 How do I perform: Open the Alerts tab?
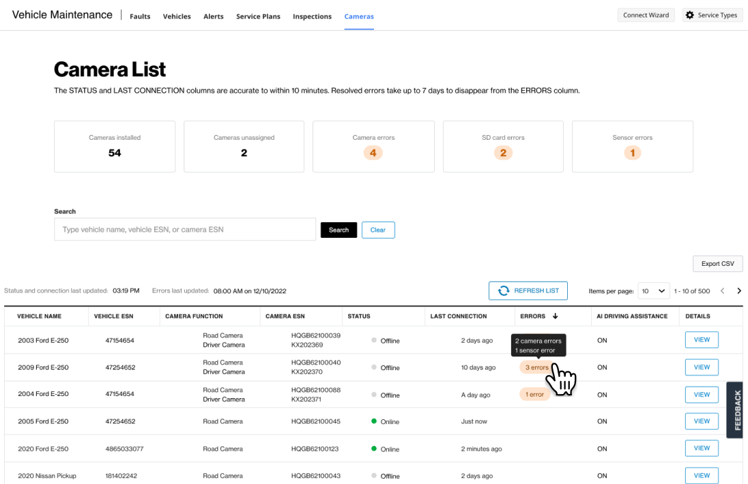pyautogui.click(x=214, y=16)
